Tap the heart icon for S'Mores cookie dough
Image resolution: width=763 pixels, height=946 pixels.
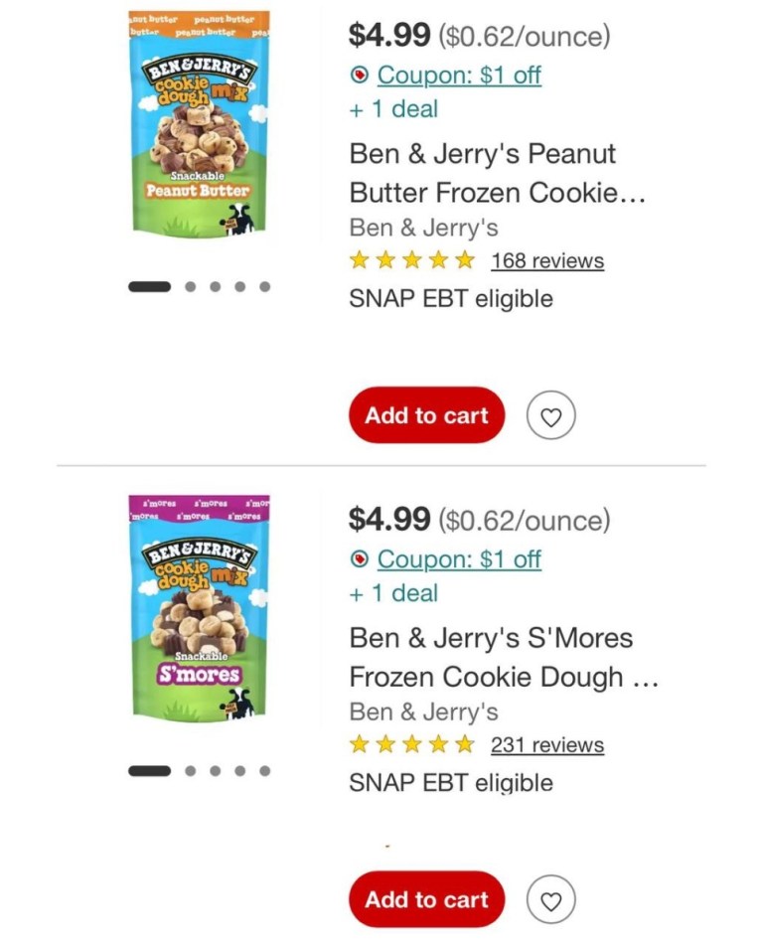[x=551, y=900]
